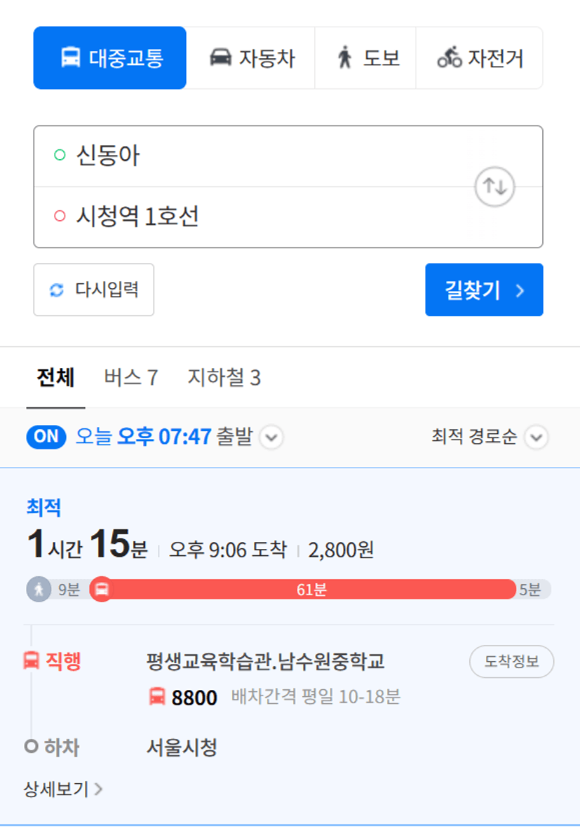
Task: Swap origin and destination with arrows icon
Action: [494, 186]
